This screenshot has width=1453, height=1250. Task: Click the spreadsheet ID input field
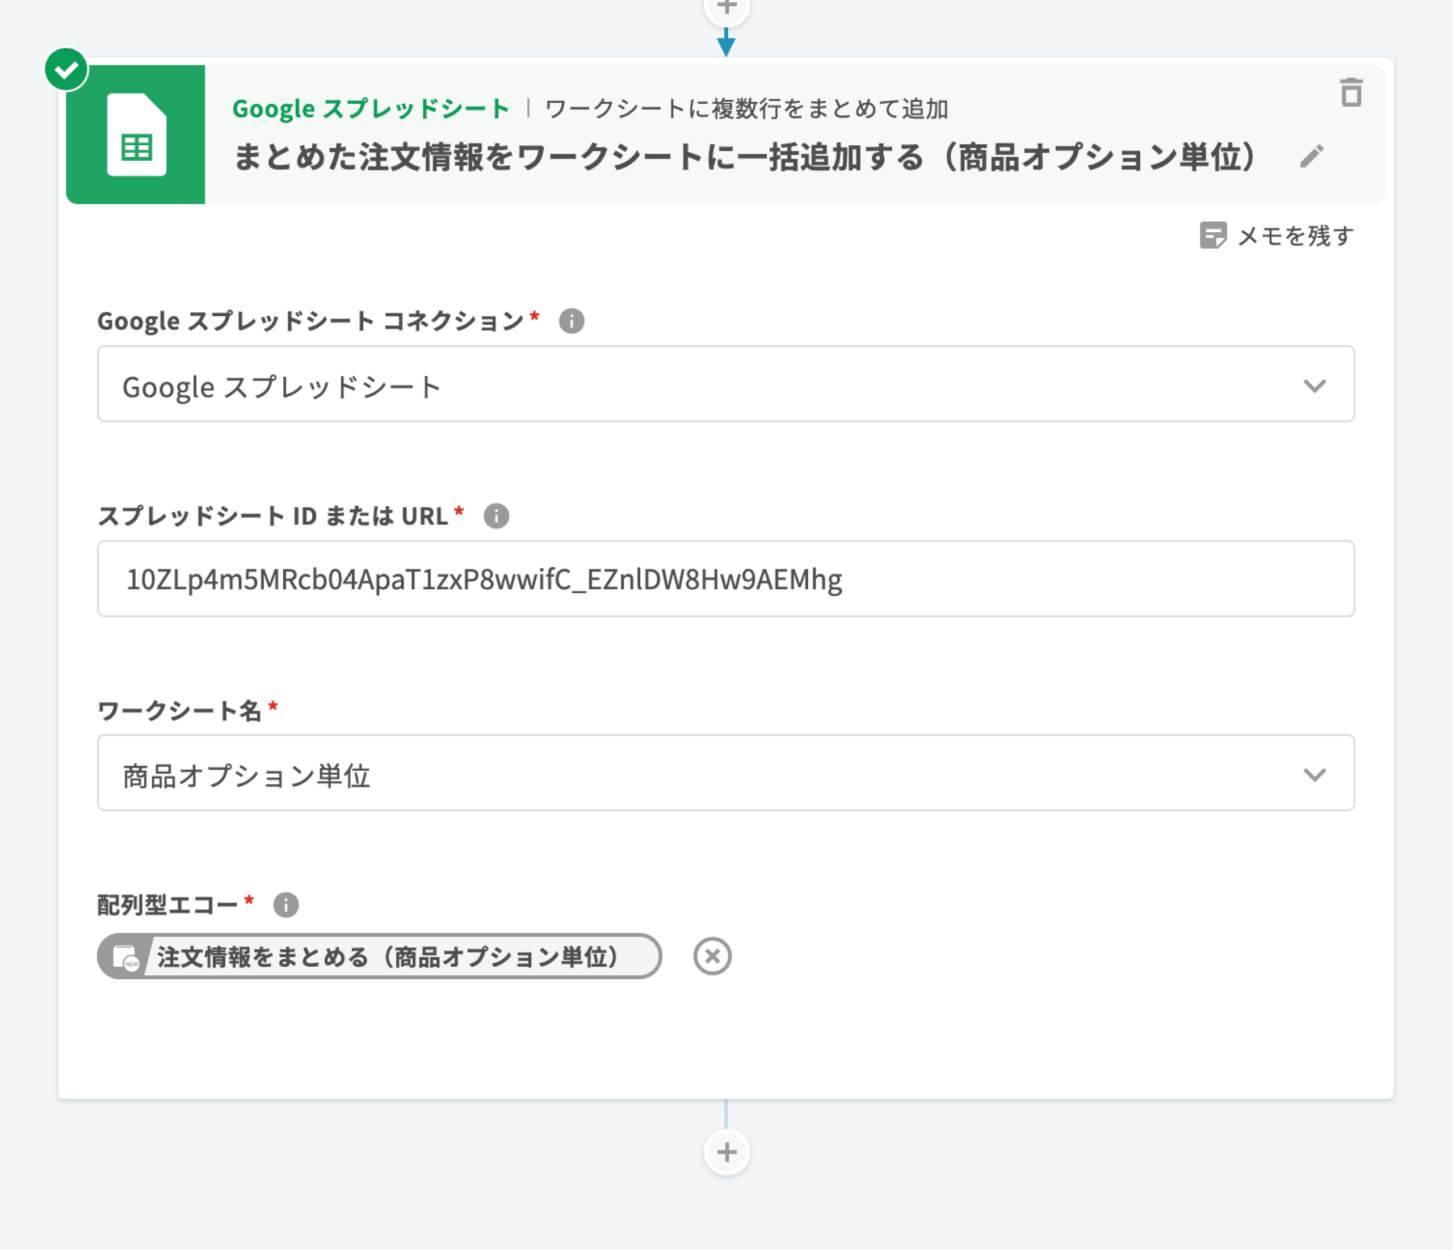(x=725, y=578)
